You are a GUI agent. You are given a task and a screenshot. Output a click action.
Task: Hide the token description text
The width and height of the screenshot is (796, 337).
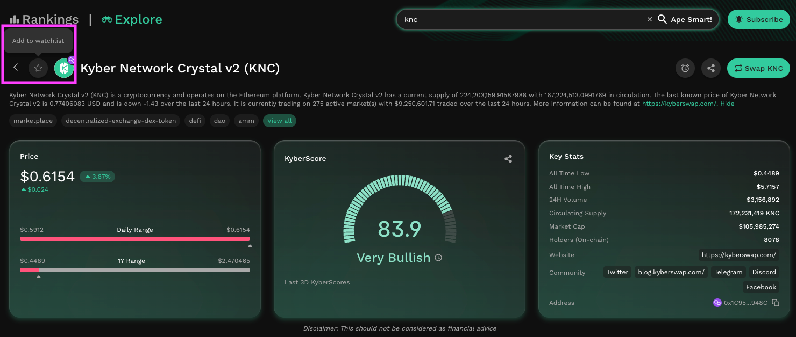(727, 104)
